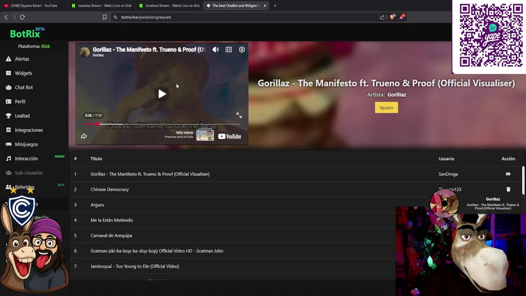The image size is (526, 296).
Task: Switch to the Dejame Bailar YouTube tab
Action: point(34,6)
